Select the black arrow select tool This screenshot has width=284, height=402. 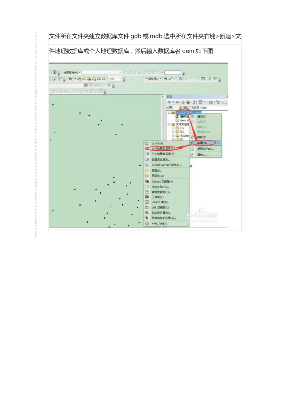pos(166,79)
